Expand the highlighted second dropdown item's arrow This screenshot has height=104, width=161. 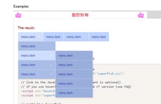(51, 56)
